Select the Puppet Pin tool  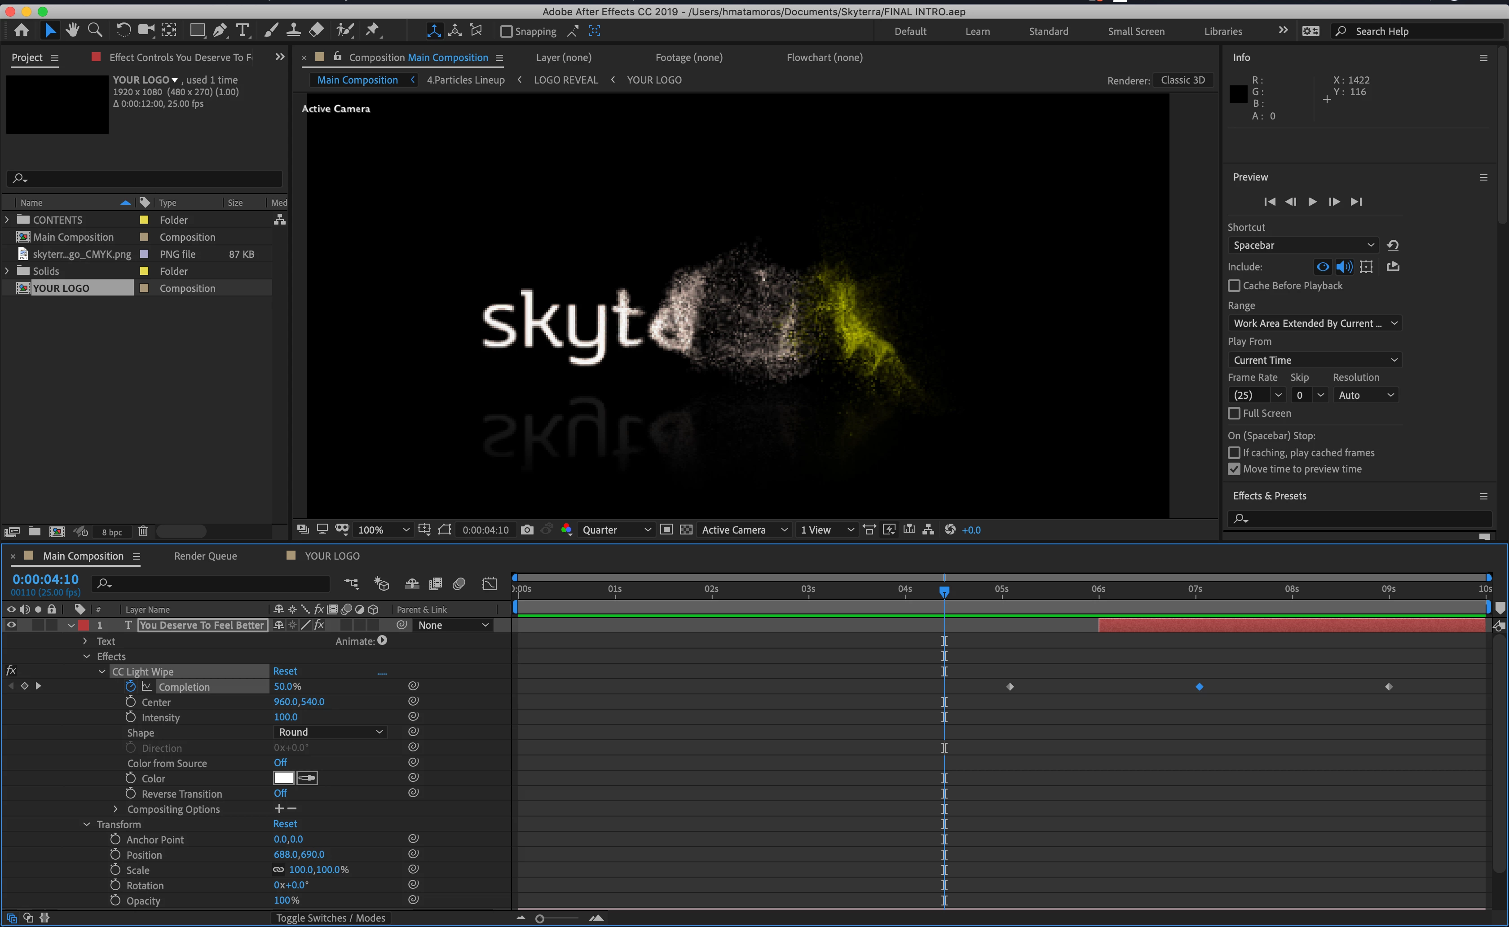click(x=372, y=30)
